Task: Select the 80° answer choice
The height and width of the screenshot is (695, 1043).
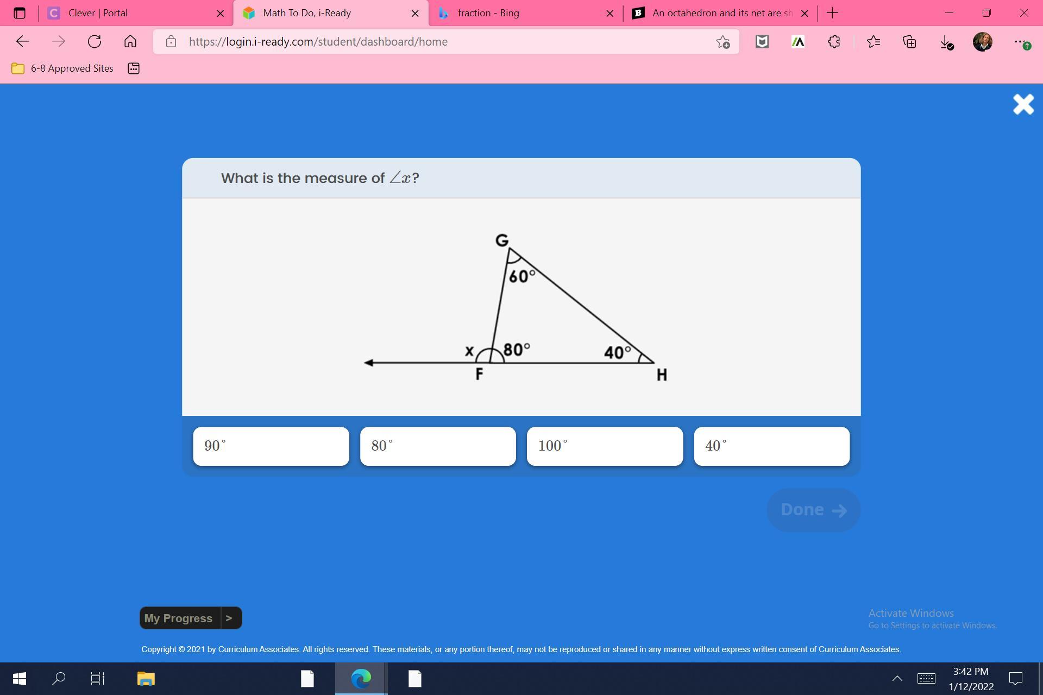Action: [x=437, y=446]
